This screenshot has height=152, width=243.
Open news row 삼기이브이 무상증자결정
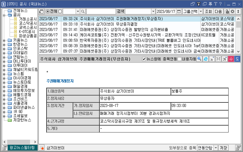137,24
